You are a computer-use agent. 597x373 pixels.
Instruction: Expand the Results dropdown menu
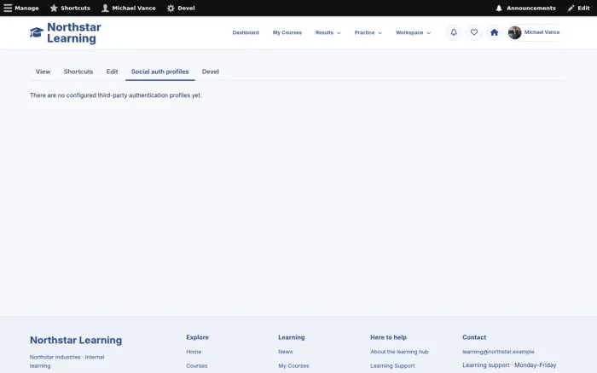(x=327, y=32)
